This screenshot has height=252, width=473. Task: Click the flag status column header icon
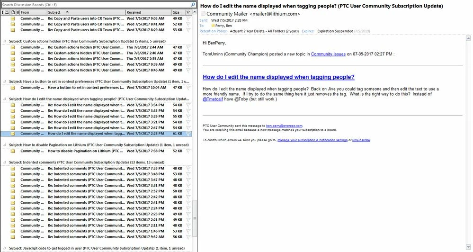(x=188, y=12)
